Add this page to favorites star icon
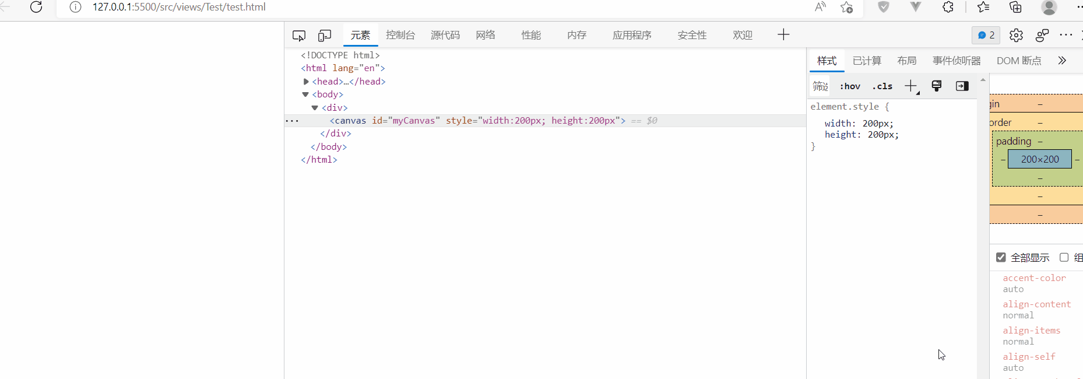1083x379 pixels. click(847, 7)
